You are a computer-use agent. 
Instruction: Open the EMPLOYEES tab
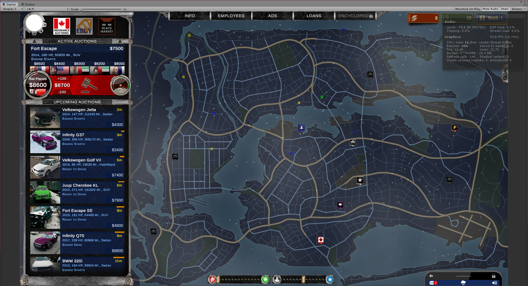click(231, 16)
